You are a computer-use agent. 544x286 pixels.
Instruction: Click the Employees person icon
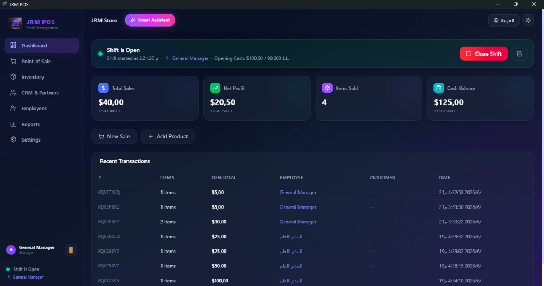tap(13, 108)
